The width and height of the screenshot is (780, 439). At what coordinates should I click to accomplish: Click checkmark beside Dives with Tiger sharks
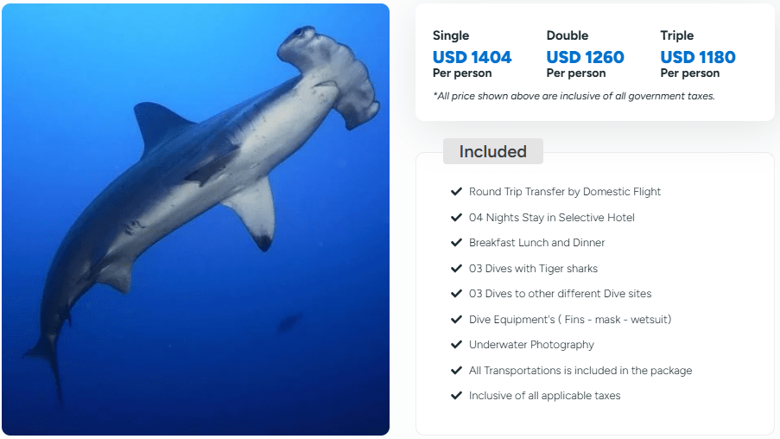tap(456, 269)
